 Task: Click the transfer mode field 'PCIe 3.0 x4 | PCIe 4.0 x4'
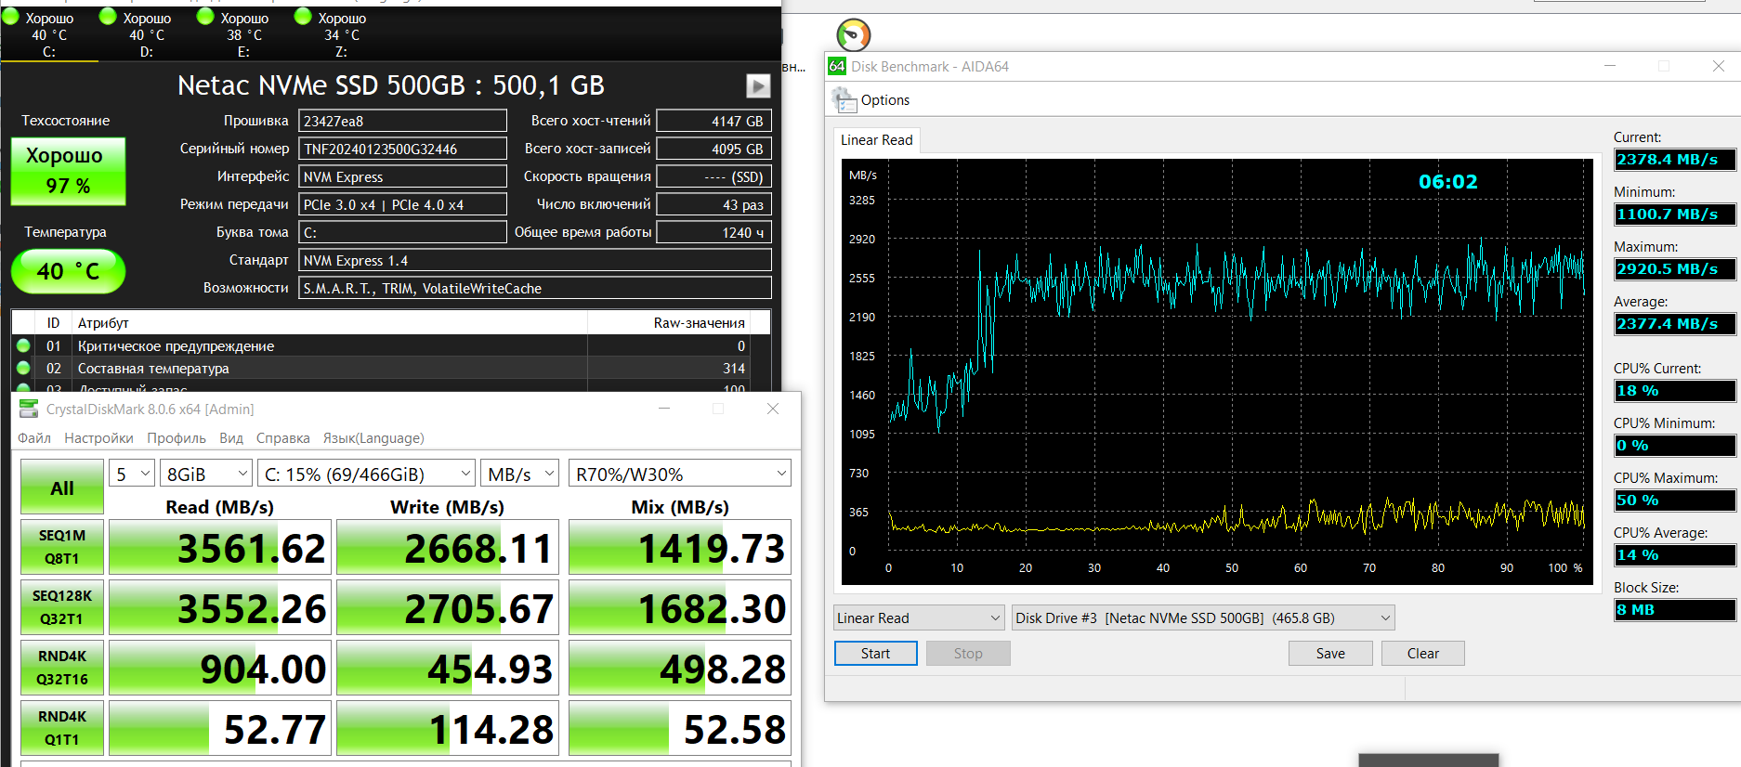pos(402,204)
